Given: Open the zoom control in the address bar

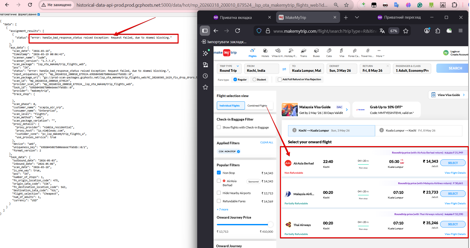Looking at the screenshot, I should (336, 5).
